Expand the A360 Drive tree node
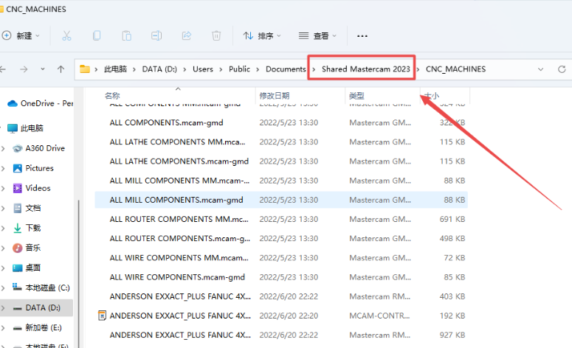 click(x=4, y=148)
